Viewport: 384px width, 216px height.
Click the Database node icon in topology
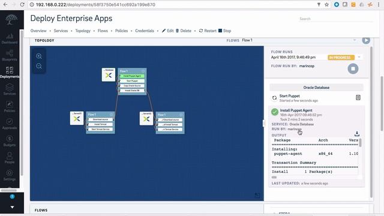(x=109, y=74)
